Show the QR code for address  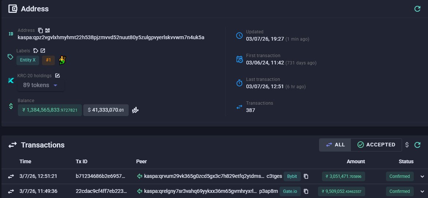click(48, 30)
